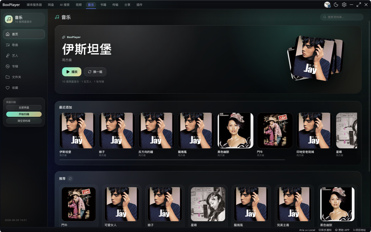
Task: Click 异步通知 in the status bar
Action: pos(325,230)
